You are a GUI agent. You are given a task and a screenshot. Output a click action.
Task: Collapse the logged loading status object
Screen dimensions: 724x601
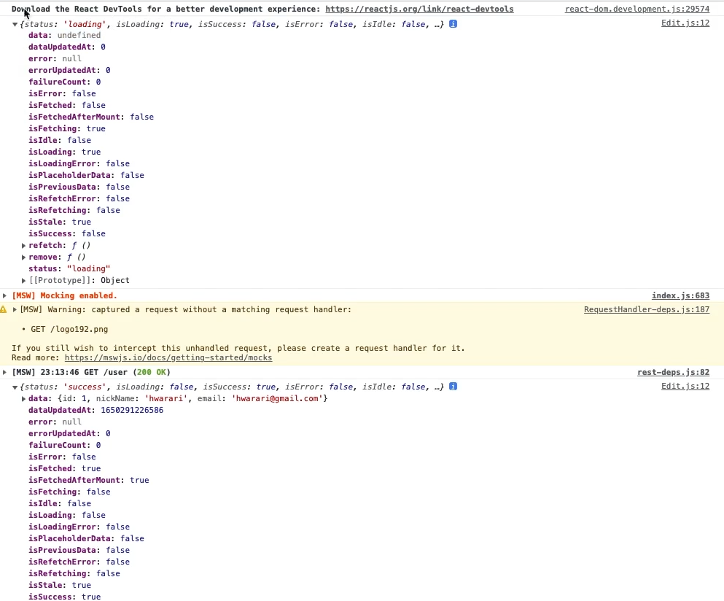click(15, 25)
